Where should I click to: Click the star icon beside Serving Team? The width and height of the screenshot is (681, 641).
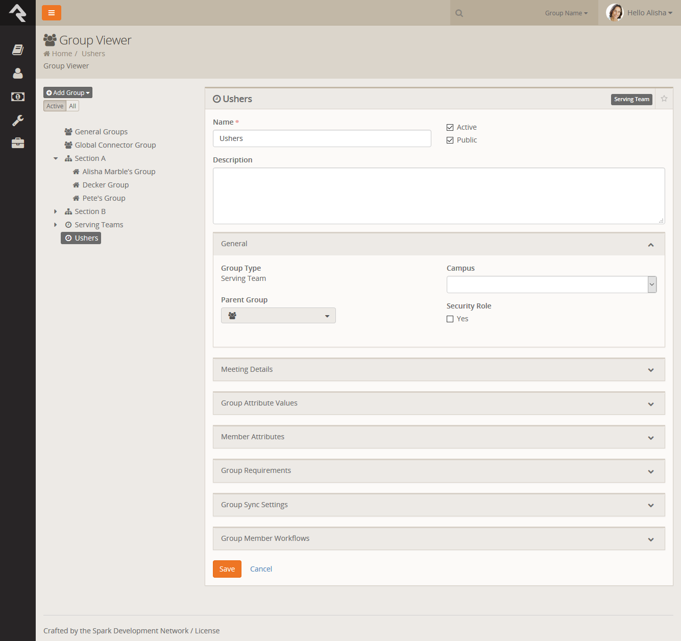[664, 99]
